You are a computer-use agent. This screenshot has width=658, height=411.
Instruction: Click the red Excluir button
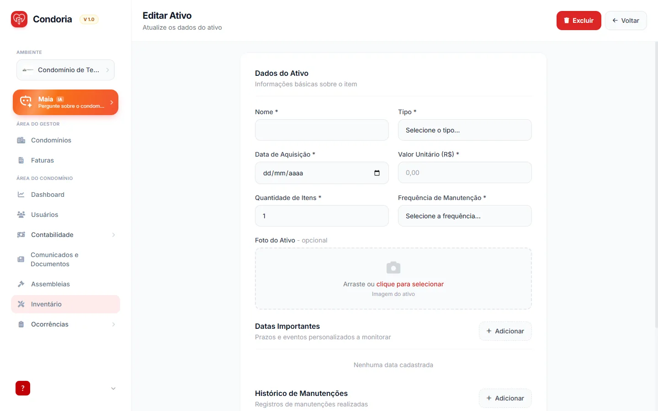point(578,21)
